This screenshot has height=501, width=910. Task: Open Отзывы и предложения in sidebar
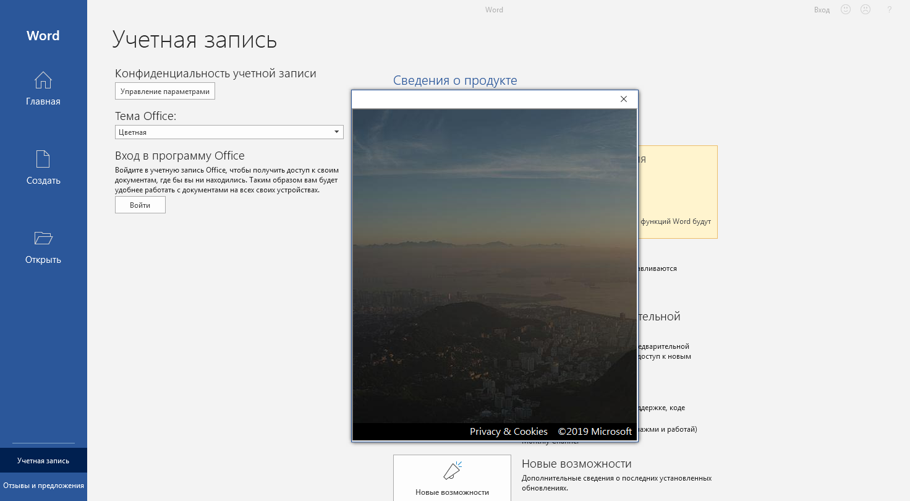click(x=43, y=486)
